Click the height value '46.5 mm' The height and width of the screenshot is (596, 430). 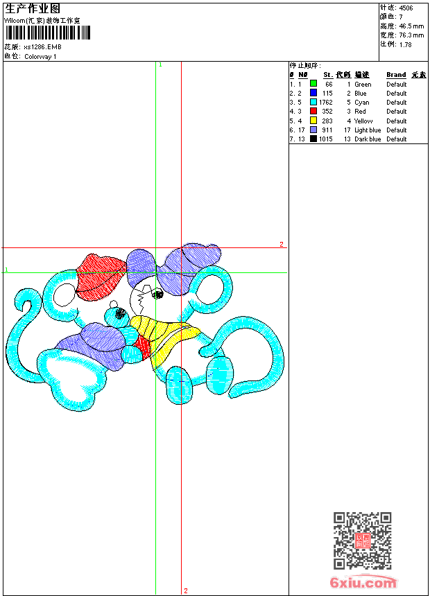coord(411,26)
